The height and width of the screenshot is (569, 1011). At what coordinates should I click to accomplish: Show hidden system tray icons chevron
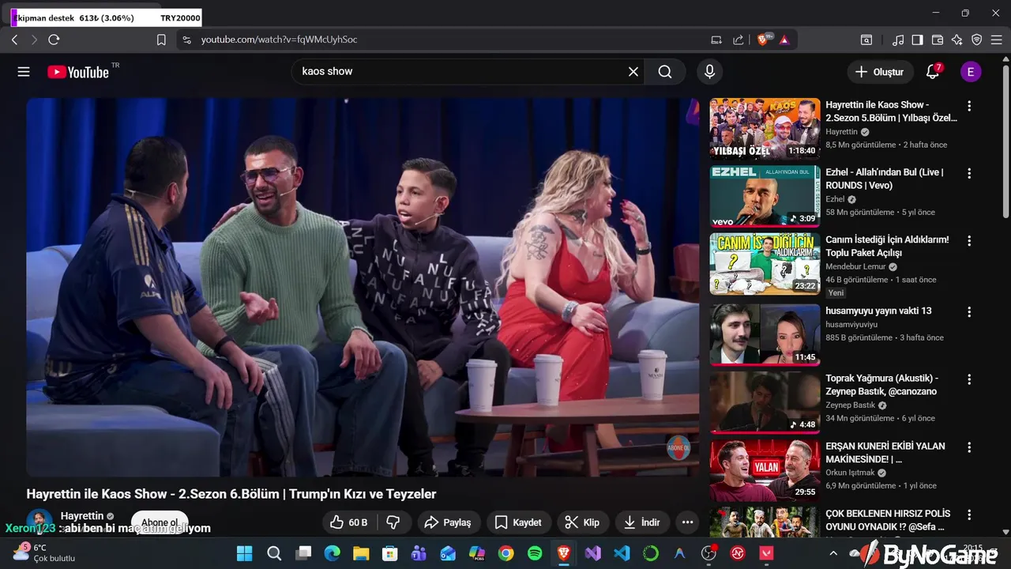point(832,553)
